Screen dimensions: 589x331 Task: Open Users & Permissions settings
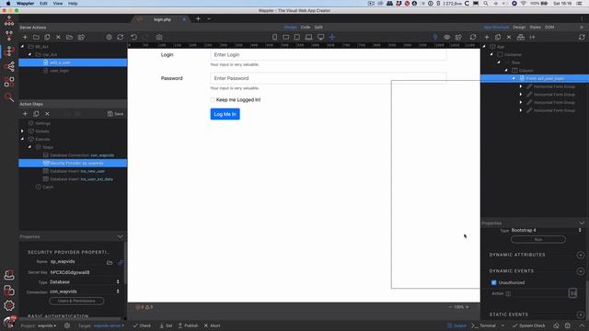point(76,301)
